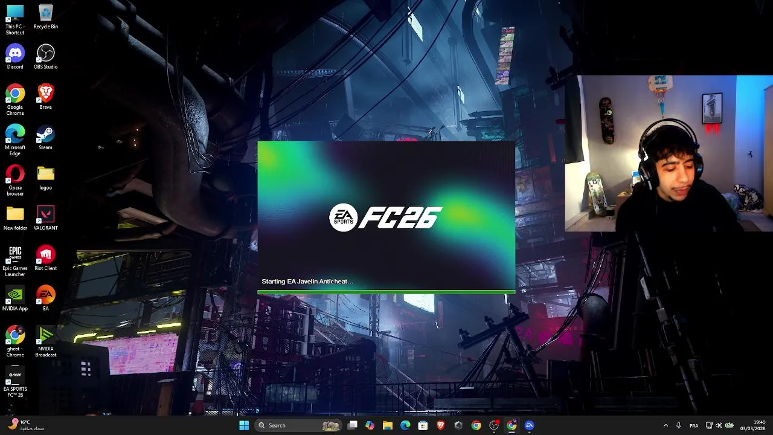Open the Windows Start menu
Viewport: 773px width, 435px height.
[244, 425]
